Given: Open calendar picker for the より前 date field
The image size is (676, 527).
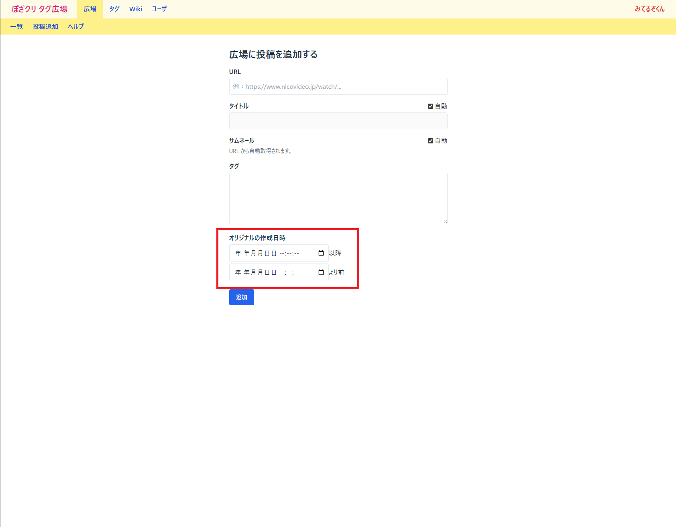Looking at the screenshot, I should pyautogui.click(x=321, y=272).
